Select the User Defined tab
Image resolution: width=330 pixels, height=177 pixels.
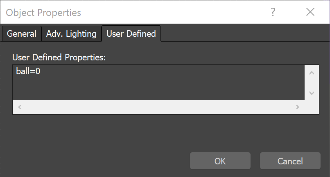131,34
